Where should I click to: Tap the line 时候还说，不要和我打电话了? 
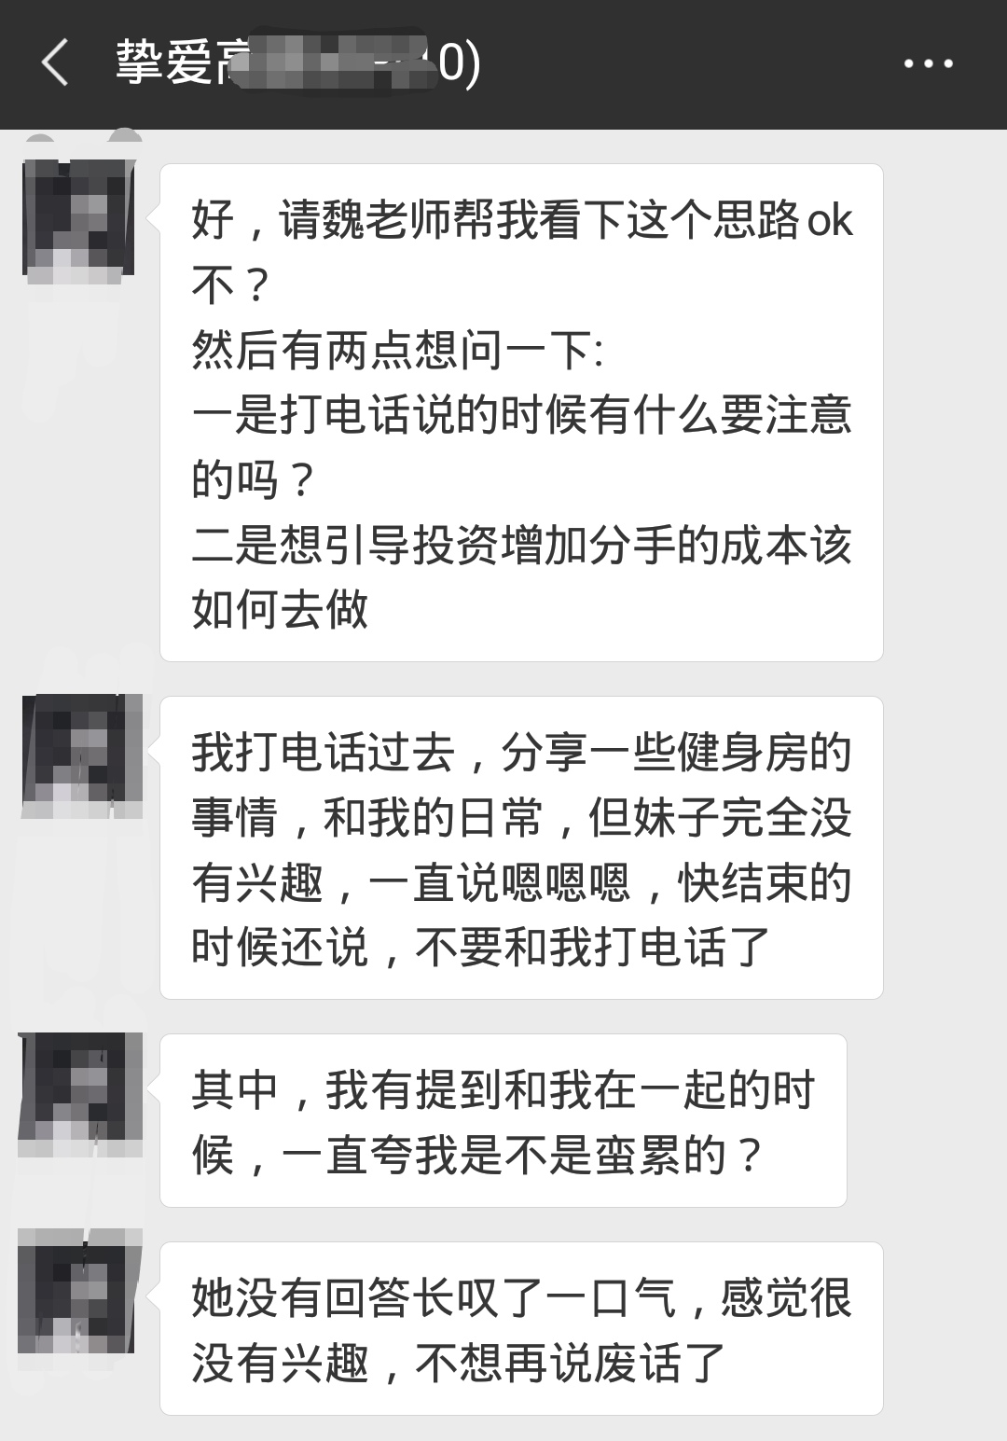[x=481, y=948]
